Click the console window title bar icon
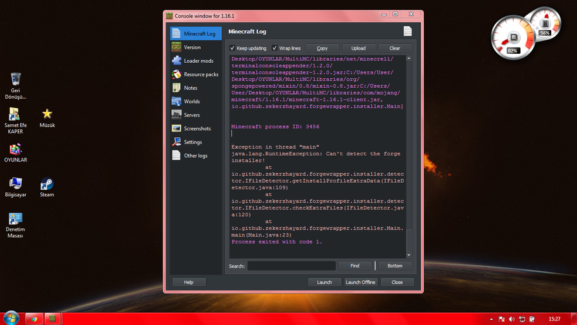The image size is (577, 325). click(169, 16)
